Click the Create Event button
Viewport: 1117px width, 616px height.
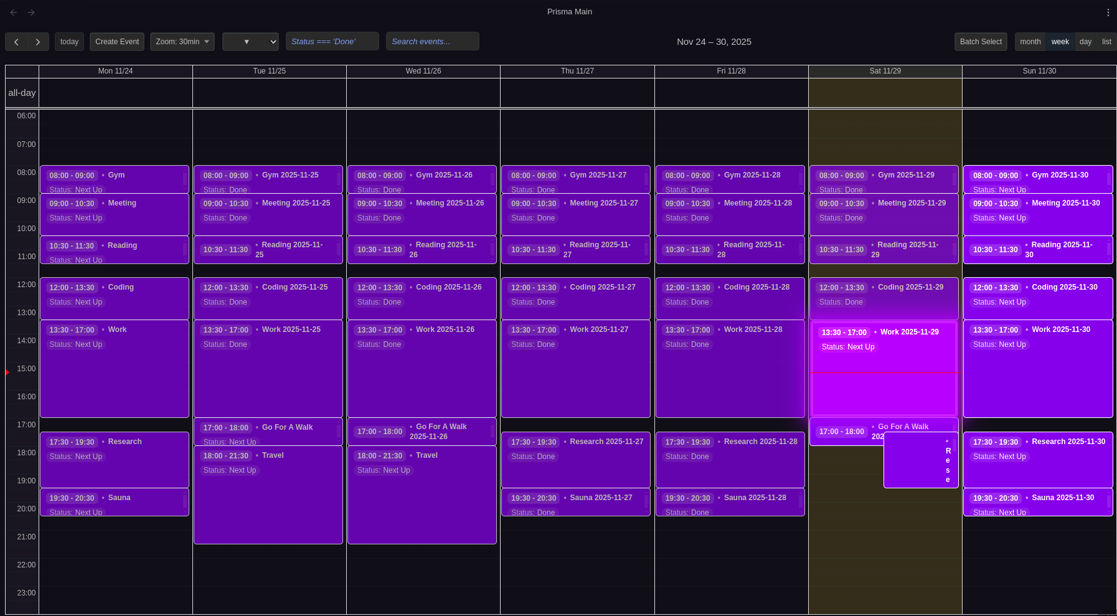click(116, 42)
